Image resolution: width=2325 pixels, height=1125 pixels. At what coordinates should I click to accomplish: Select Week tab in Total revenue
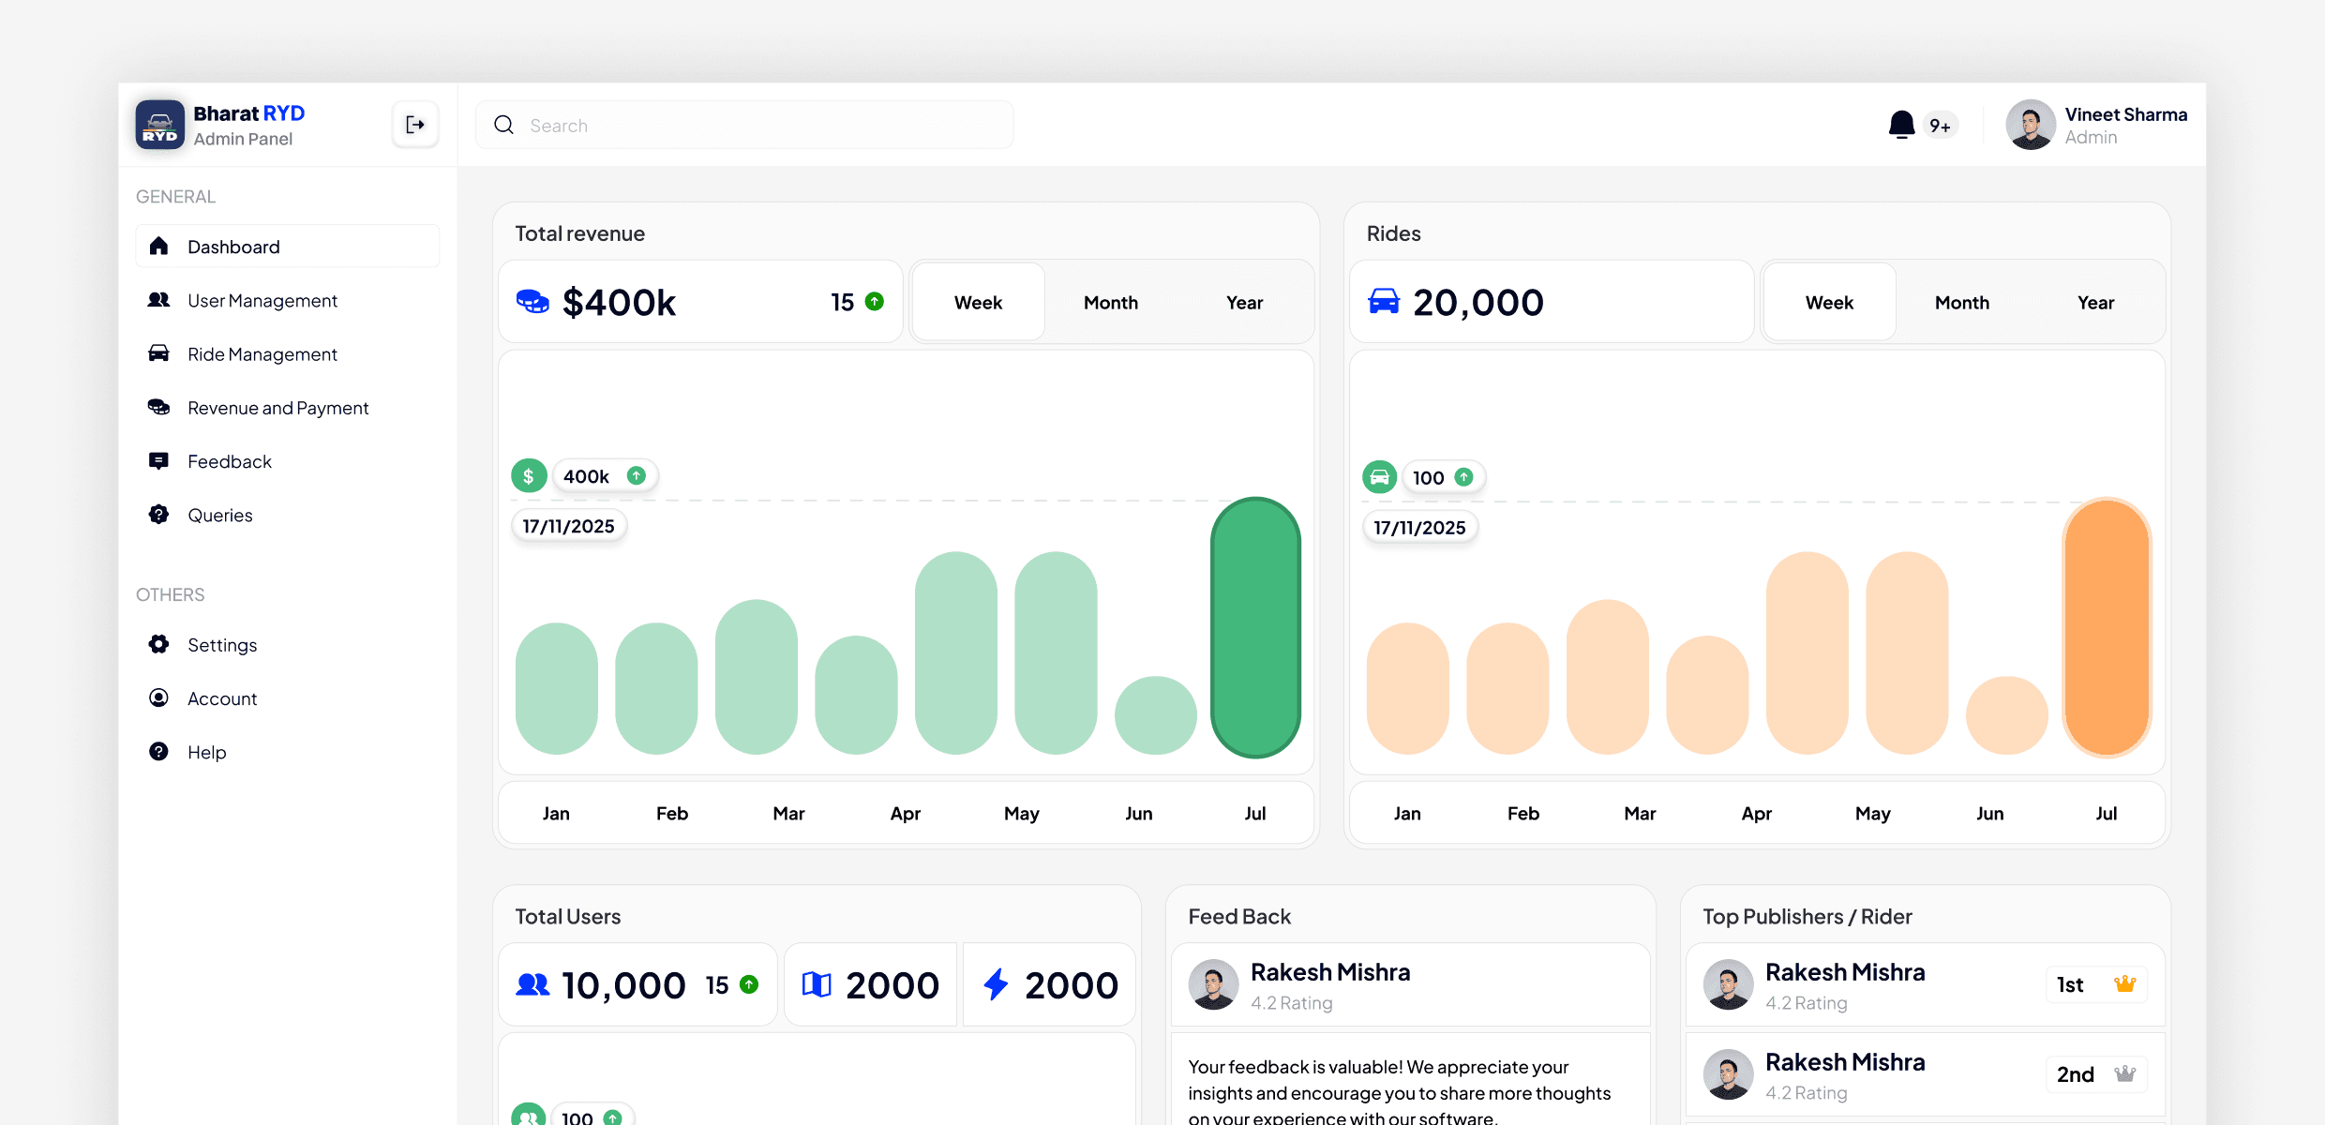coord(978,302)
